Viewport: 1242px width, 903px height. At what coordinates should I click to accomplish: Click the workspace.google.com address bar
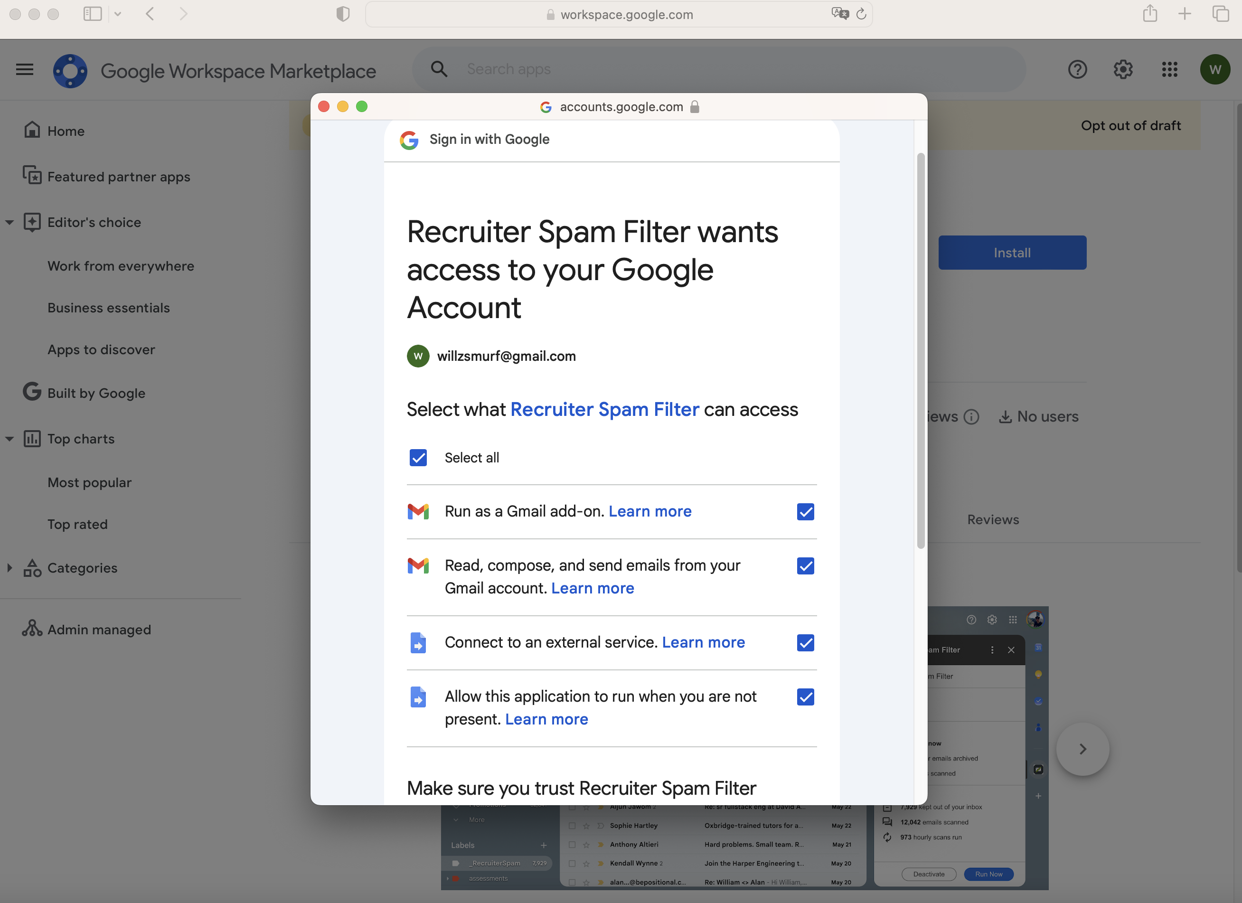(x=619, y=14)
